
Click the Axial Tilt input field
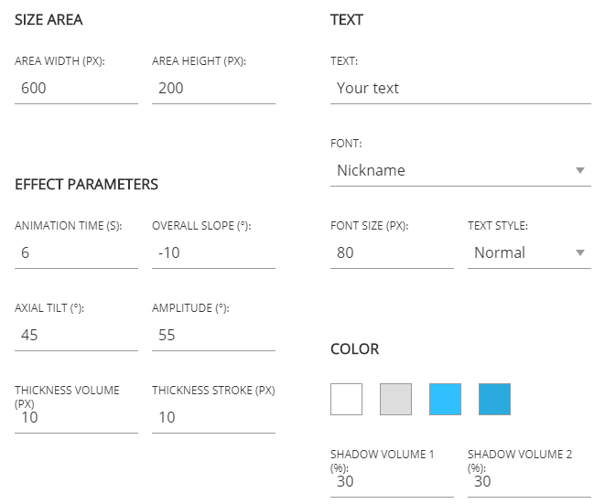pos(76,336)
